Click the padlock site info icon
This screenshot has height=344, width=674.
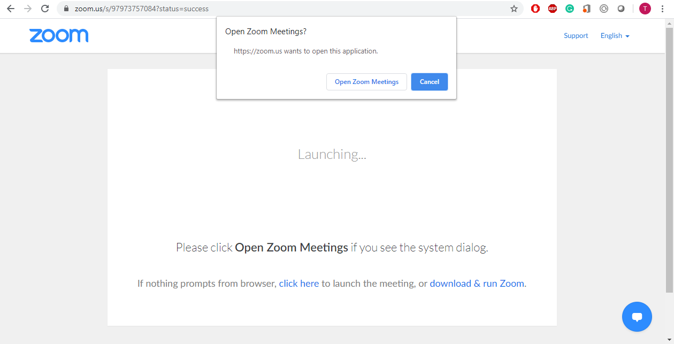[66, 9]
